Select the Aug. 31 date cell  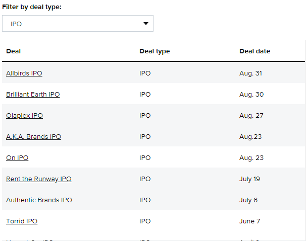click(x=250, y=73)
